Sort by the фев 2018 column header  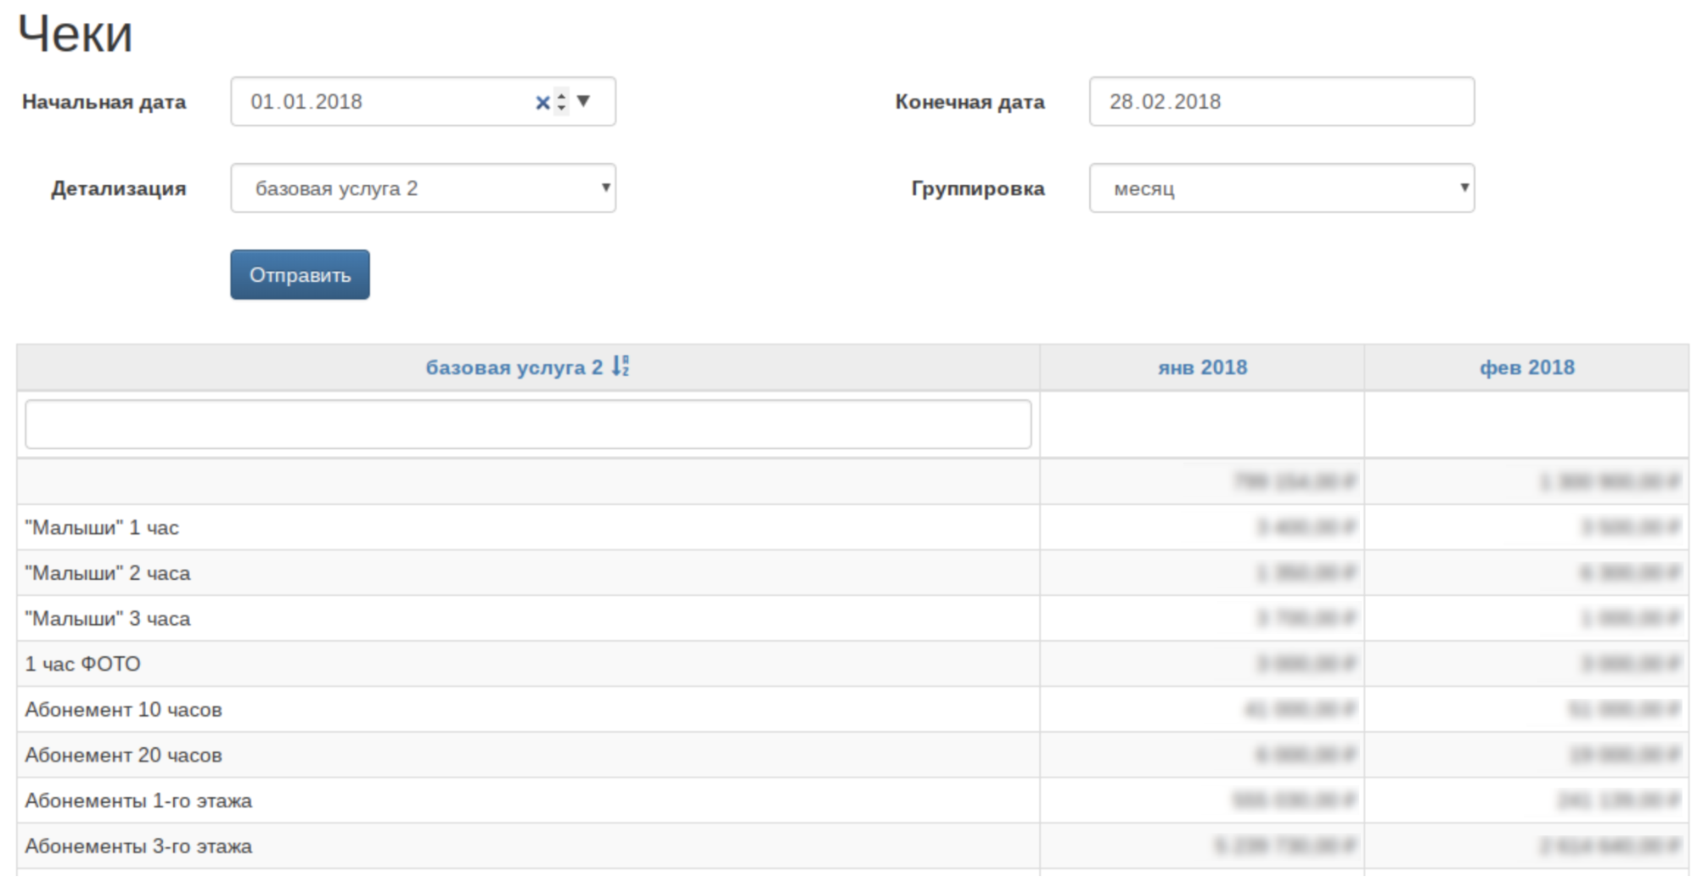pos(1526,368)
